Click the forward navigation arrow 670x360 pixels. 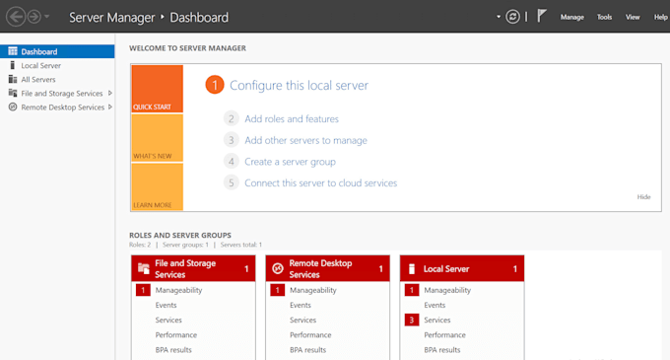pos(34,17)
